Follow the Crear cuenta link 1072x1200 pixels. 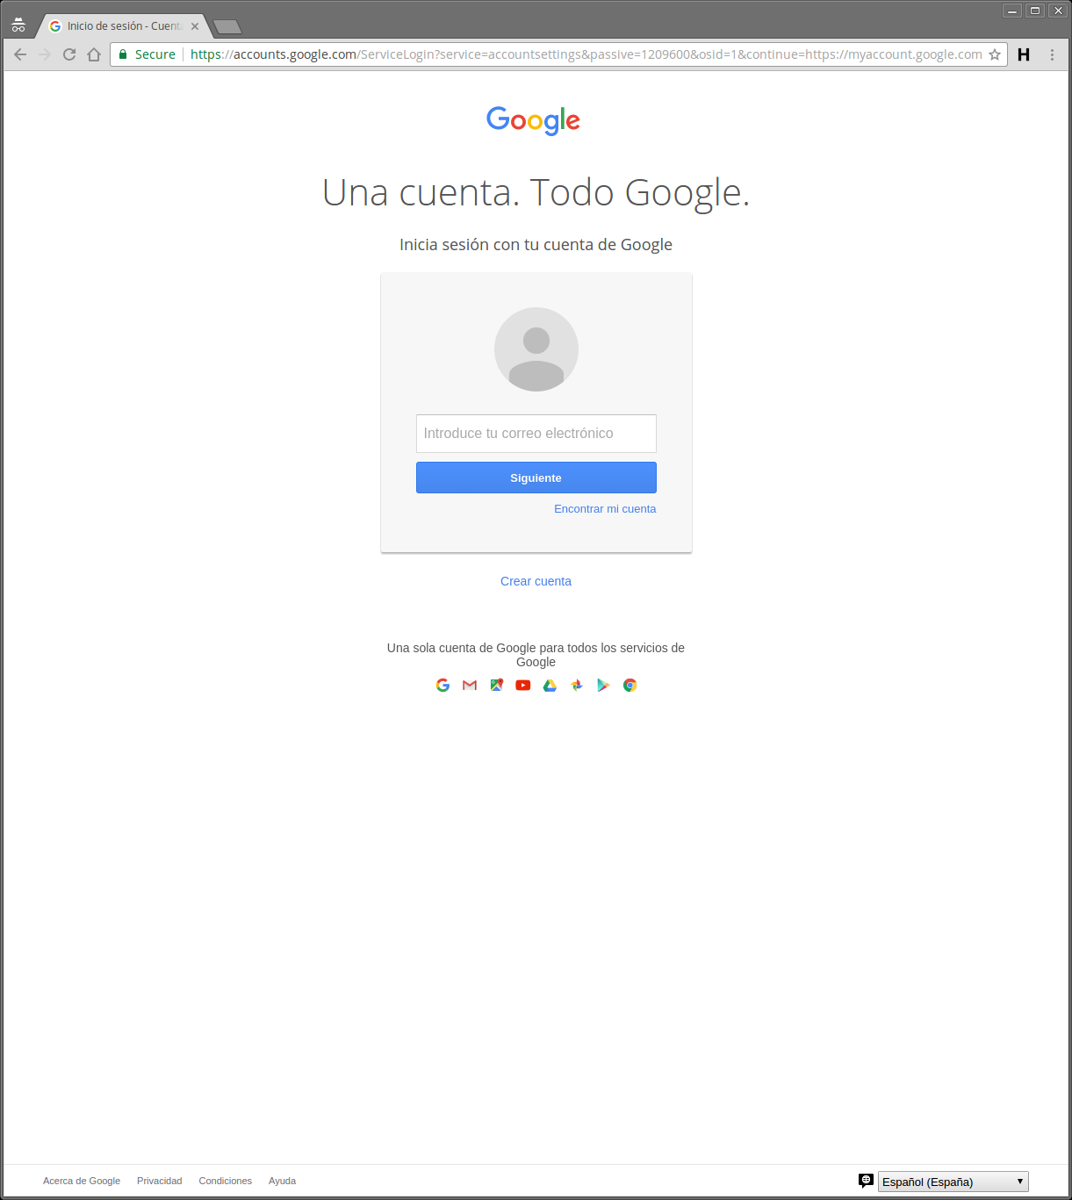pyautogui.click(x=536, y=581)
